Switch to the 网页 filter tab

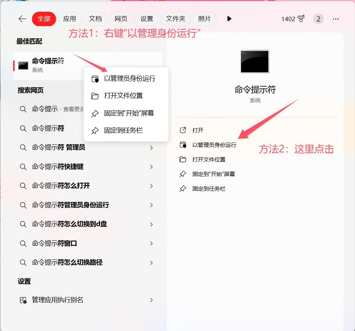click(x=121, y=19)
